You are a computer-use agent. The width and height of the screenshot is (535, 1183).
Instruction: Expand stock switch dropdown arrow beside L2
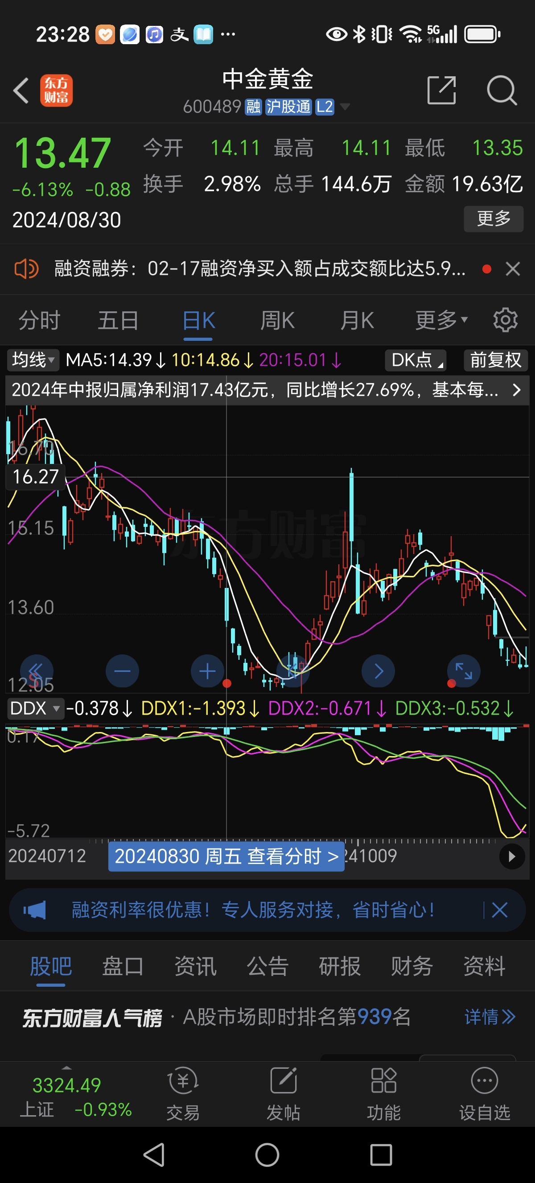point(345,107)
